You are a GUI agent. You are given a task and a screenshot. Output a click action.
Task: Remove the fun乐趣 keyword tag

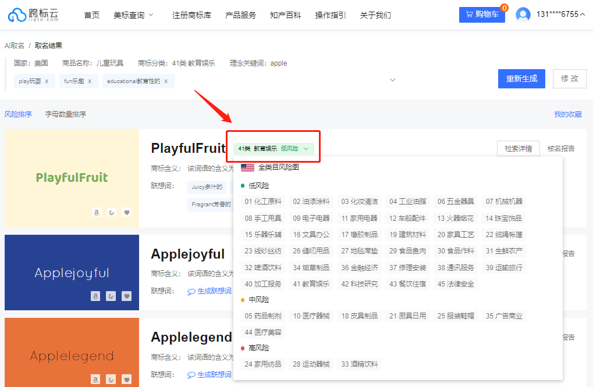[91, 81]
